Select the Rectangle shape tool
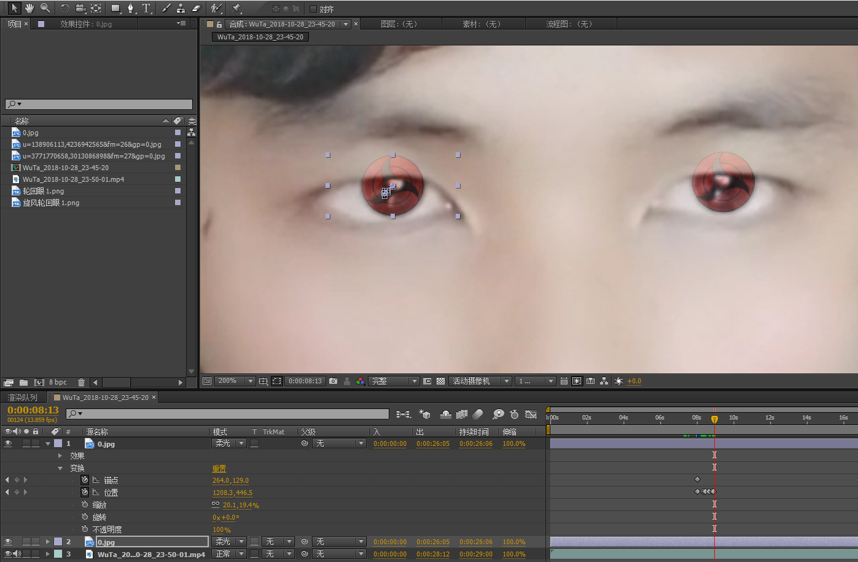This screenshot has height=562, width=858. pos(115,8)
